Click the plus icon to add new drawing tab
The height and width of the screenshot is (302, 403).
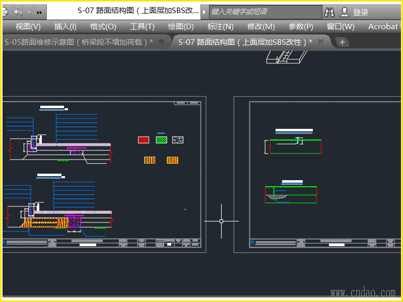[342, 42]
